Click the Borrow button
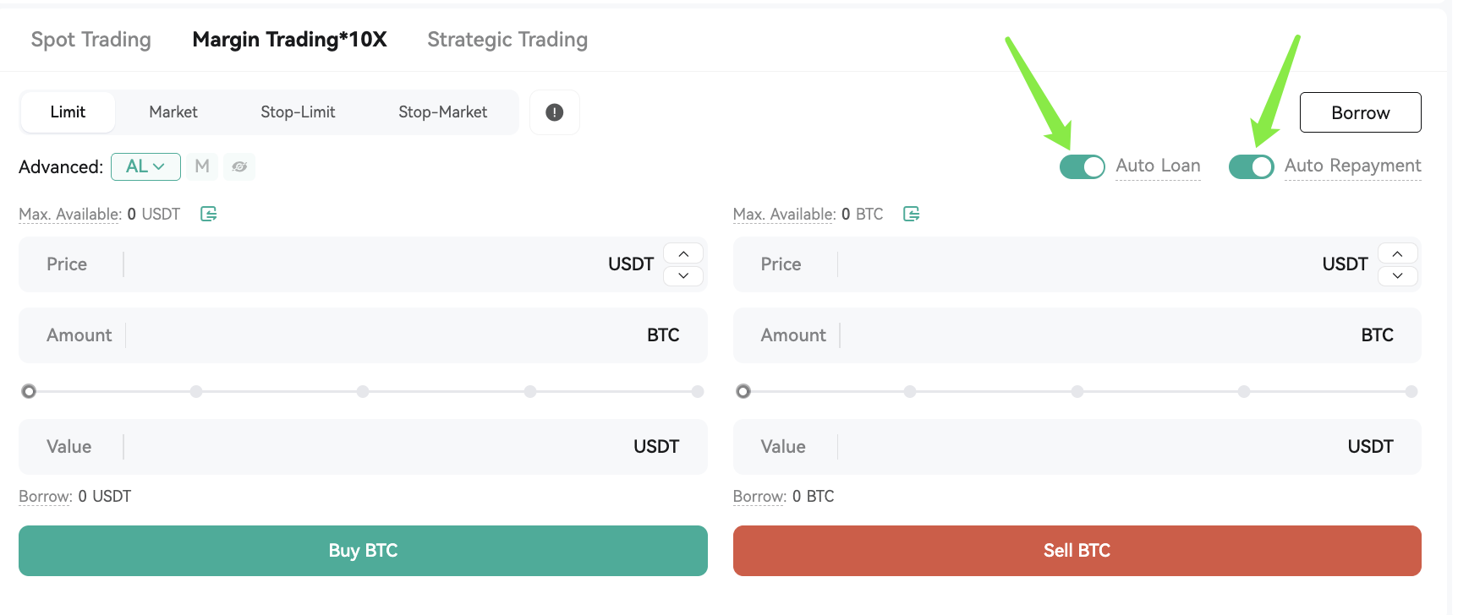1458x615 pixels. 1360,112
